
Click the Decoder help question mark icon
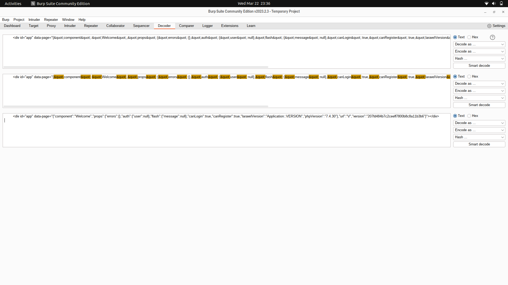coord(492,37)
